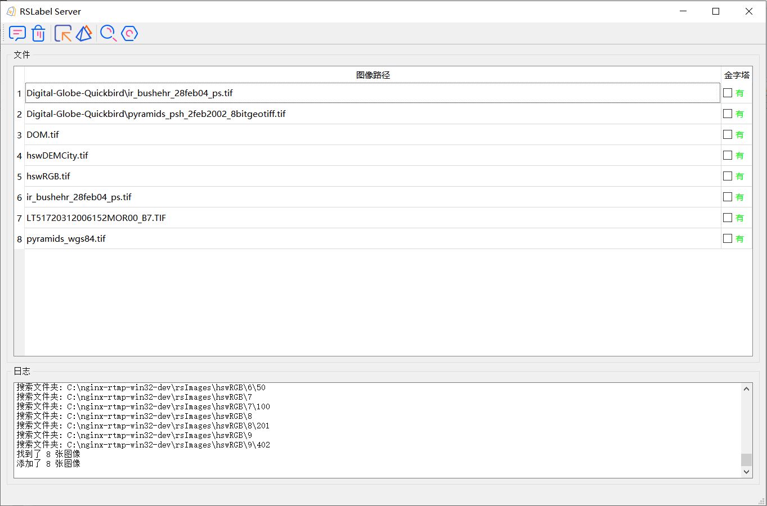Click the hexagon toolbar icon

pos(129,34)
